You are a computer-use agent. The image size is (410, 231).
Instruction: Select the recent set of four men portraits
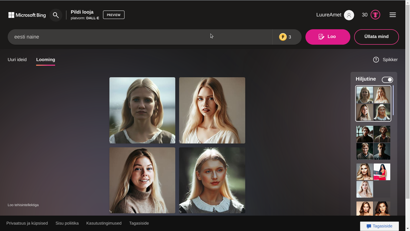click(x=373, y=143)
